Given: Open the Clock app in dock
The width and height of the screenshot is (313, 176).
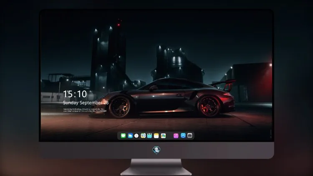Looking at the screenshot, I should tap(136, 136).
